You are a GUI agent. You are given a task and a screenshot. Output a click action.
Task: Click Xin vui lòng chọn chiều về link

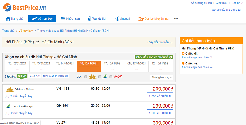click(197, 67)
